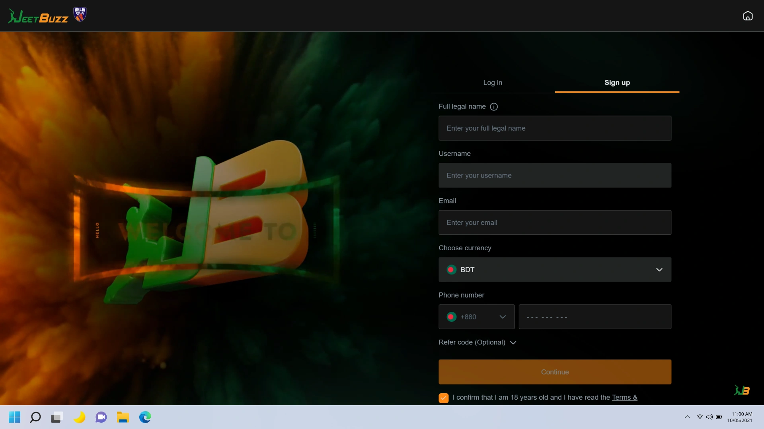
Task: Focus the email input field
Action: pos(555,222)
